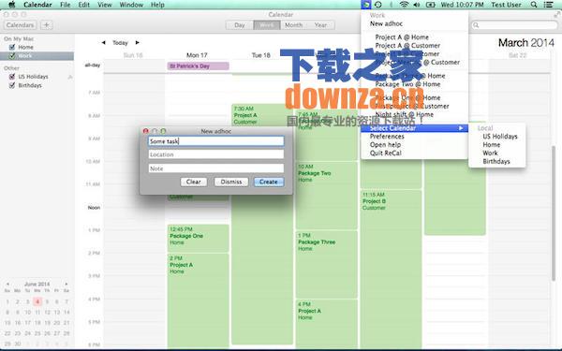Open the Test User menu

coord(506,5)
